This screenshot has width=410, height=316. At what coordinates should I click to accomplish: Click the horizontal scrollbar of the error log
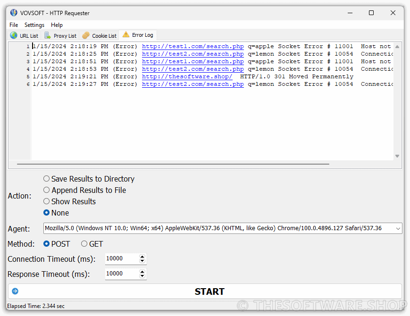(173, 164)
